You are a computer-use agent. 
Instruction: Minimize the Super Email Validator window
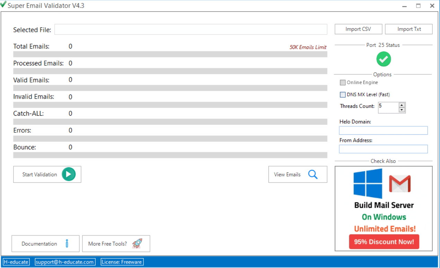point(404,6)
